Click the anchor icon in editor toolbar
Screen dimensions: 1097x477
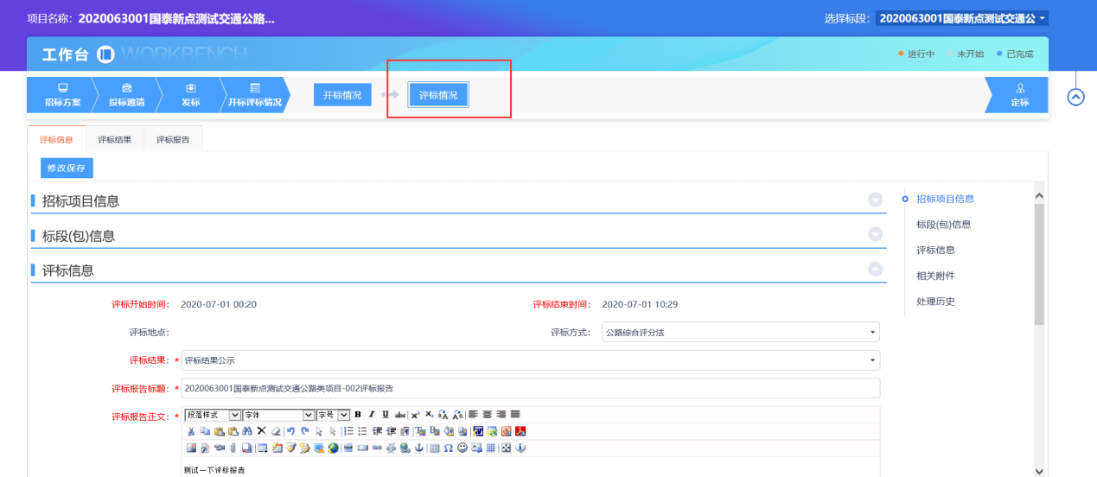418,448
